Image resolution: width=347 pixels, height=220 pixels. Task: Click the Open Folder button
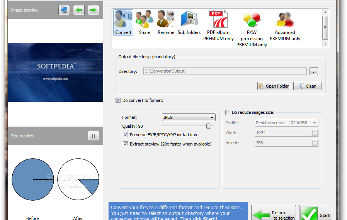point(274,86)
